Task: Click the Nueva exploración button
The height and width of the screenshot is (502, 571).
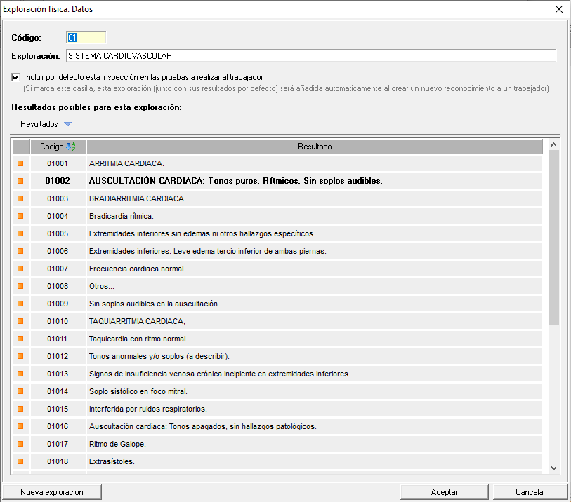Action: 52,492
